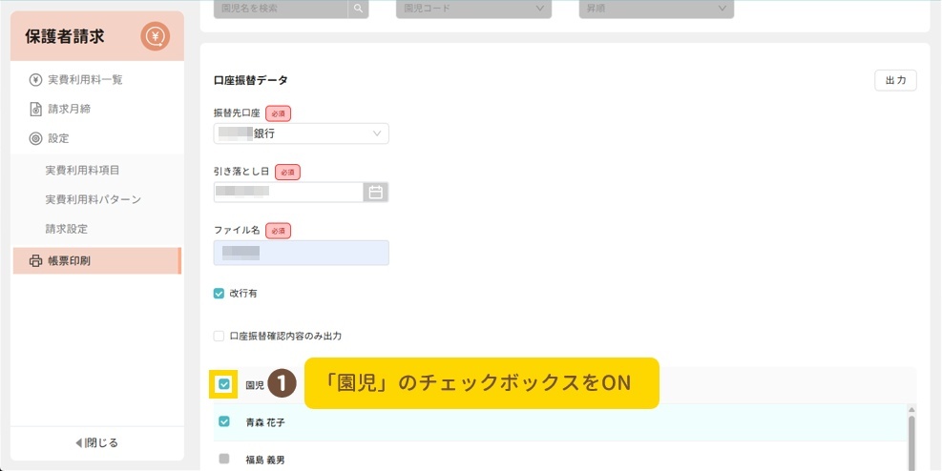
Task: Click the ファイル名 input field
Action: pyautogui.click(x=301, y=253)
